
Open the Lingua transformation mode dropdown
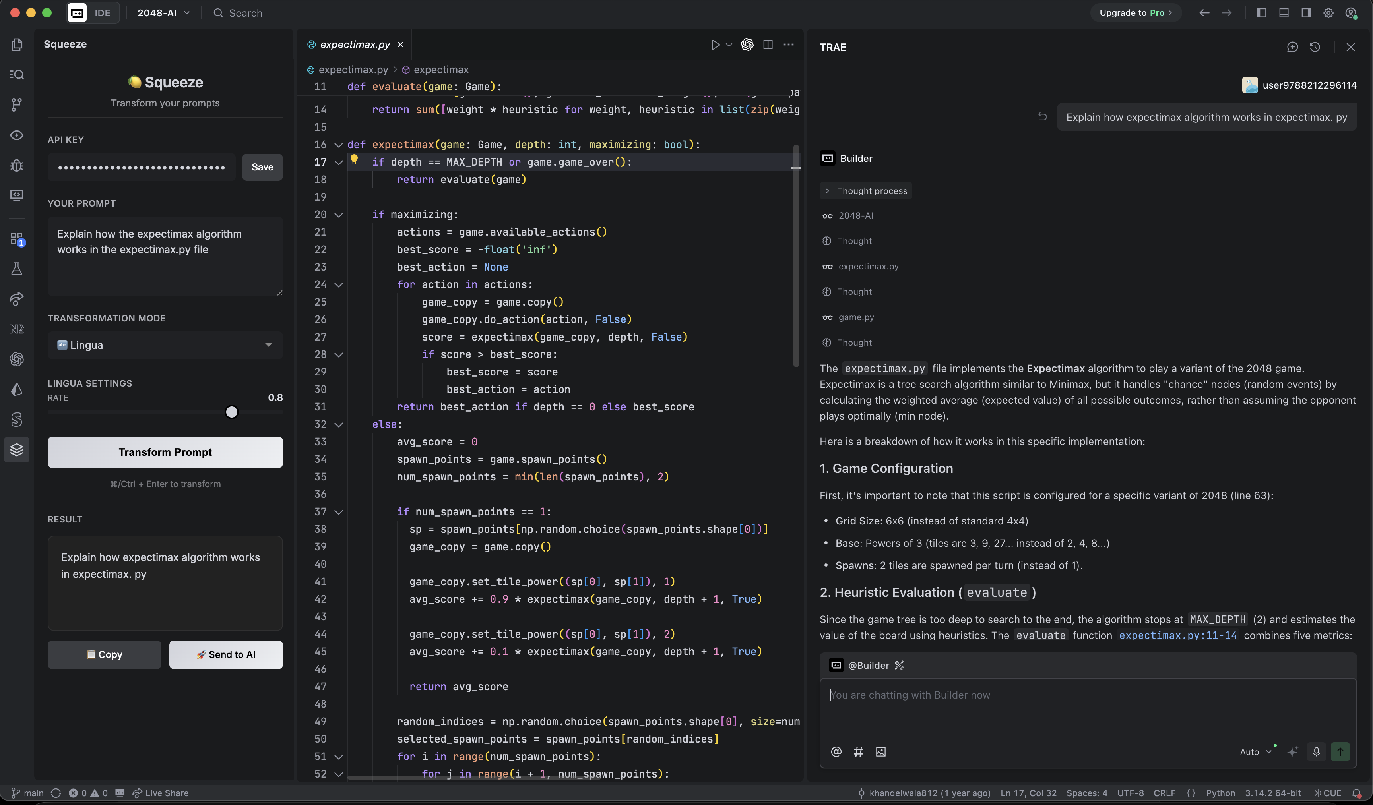[165, 345]
